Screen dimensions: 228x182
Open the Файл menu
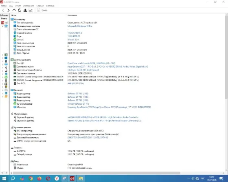tap(4, 6)
